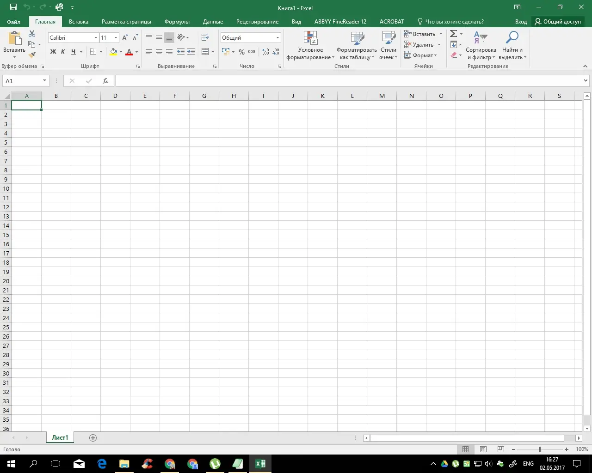Click the Clear eraser icon
The image size is (592, 473).
pos(454,55)
